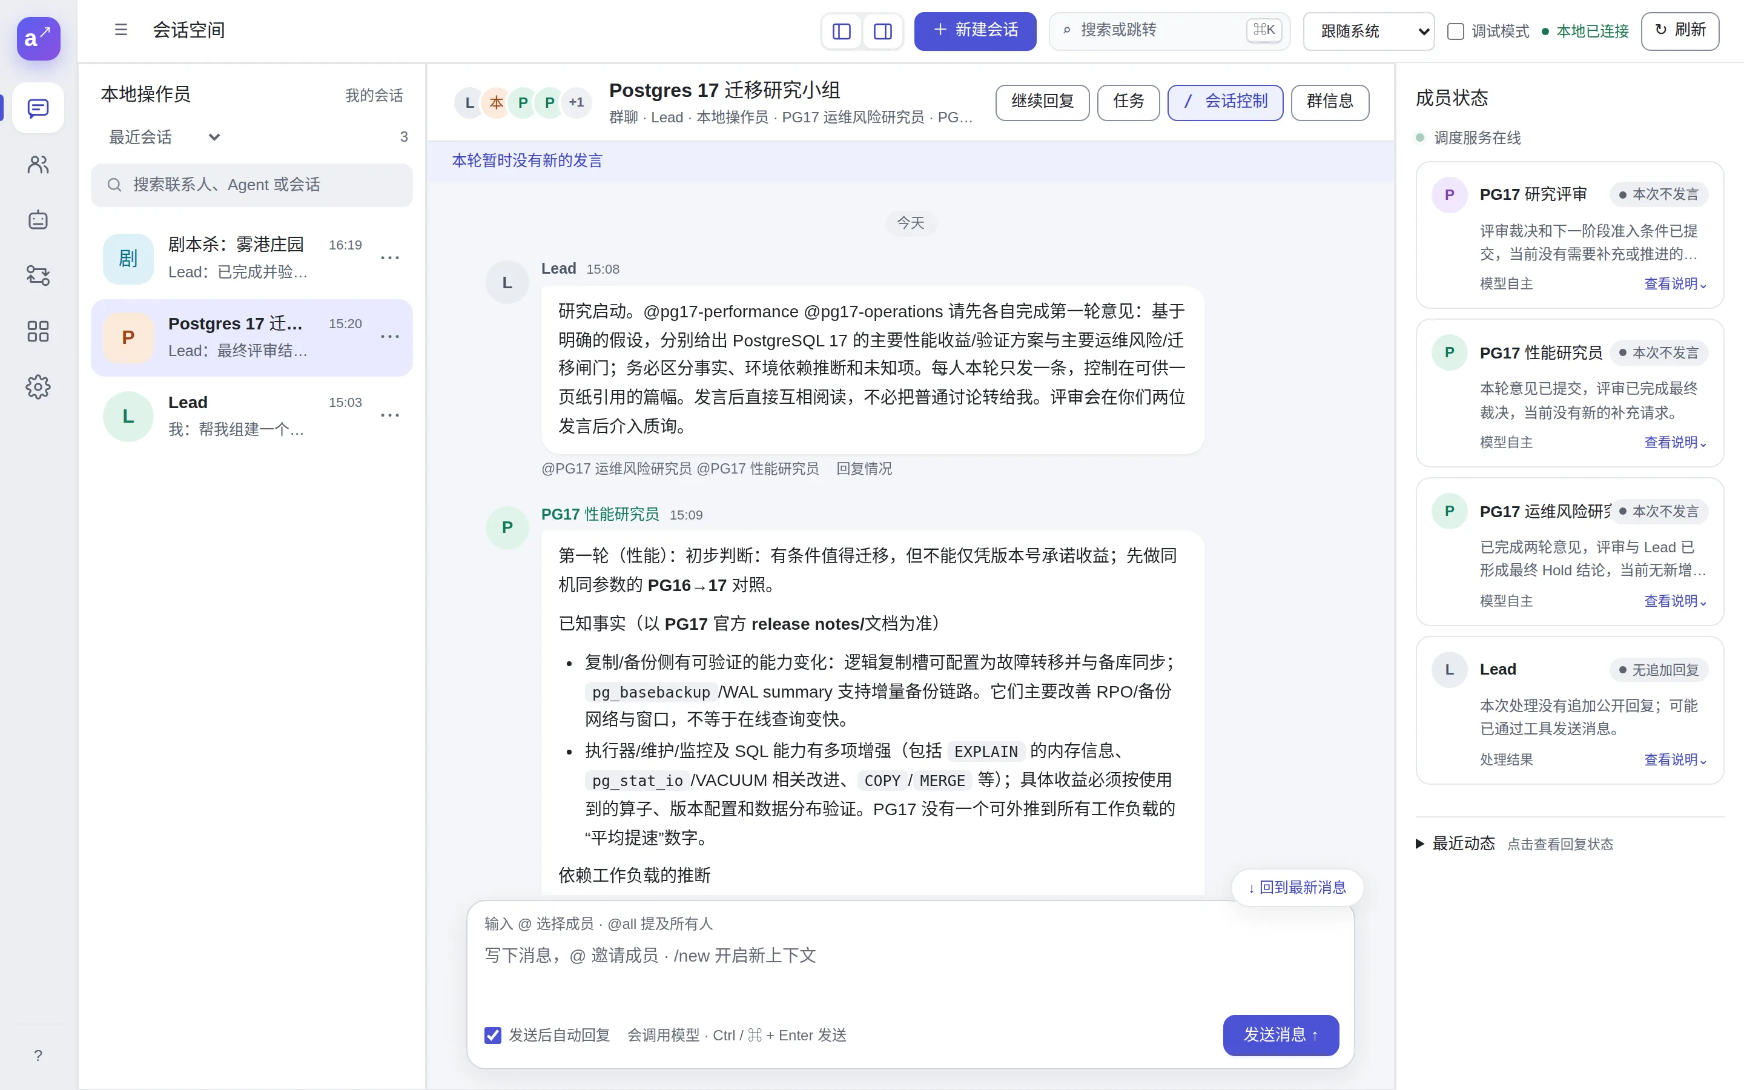Click the 本 member avatar in header
This screenshot has height=1090, width=1744.
(496, 102)
